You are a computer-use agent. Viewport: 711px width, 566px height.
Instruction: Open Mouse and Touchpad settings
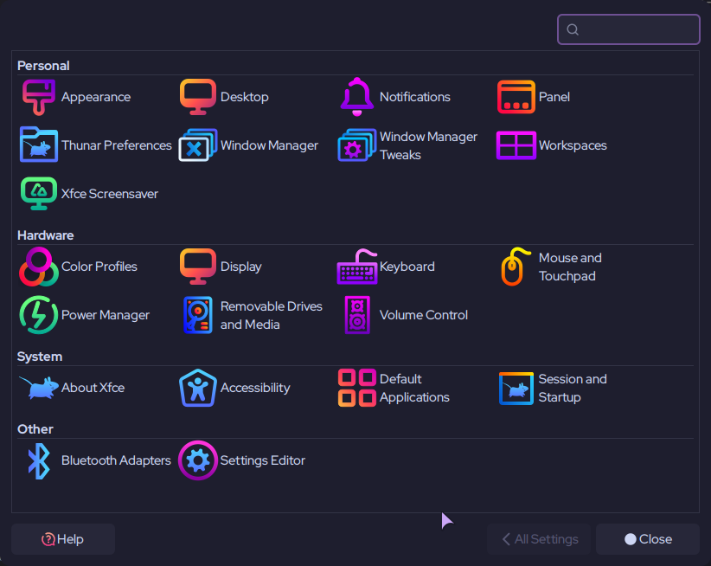click(x=514, y=267)
